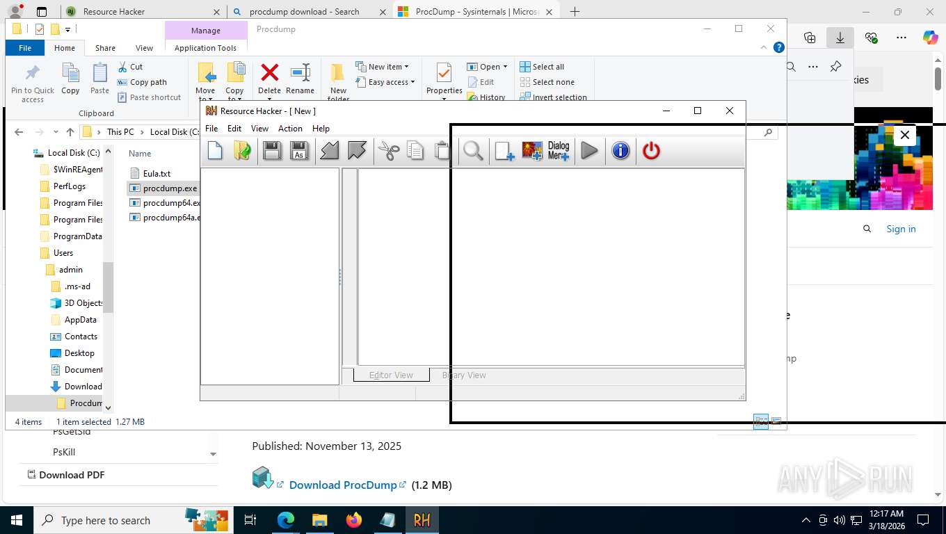The image size is (946, 534).
Task: Click Download ProcDump link on webpage
Action: pyautogui.click(x=343, y=485)
